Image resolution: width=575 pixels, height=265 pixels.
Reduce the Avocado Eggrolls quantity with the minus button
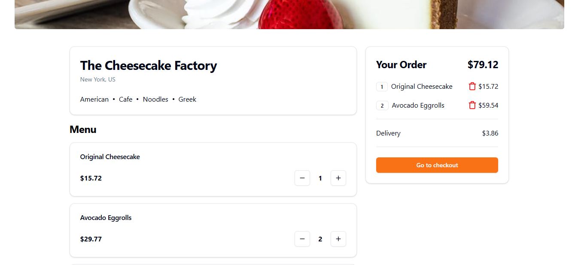[302, 239]
